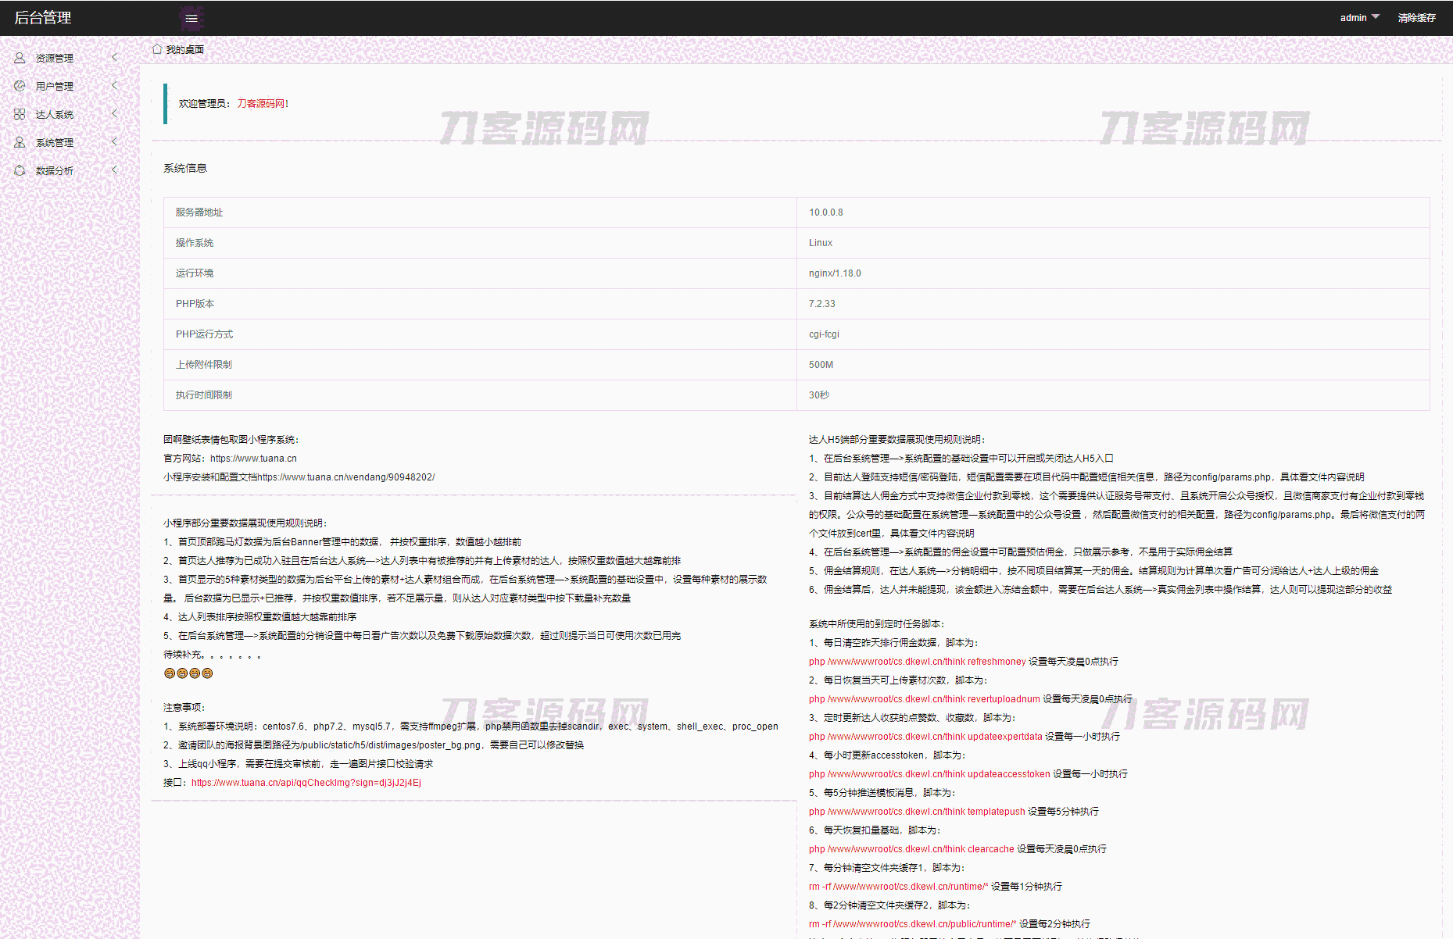Image resolution: width=1453 pixels, height=939 pixels.
Task: Select the updateaccesstoken script command
Action: (929, 774)
